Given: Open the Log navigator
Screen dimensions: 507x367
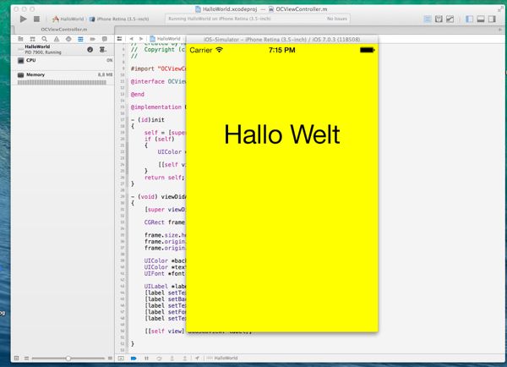Looking at the screenshot, I should [x=105, y=39].
